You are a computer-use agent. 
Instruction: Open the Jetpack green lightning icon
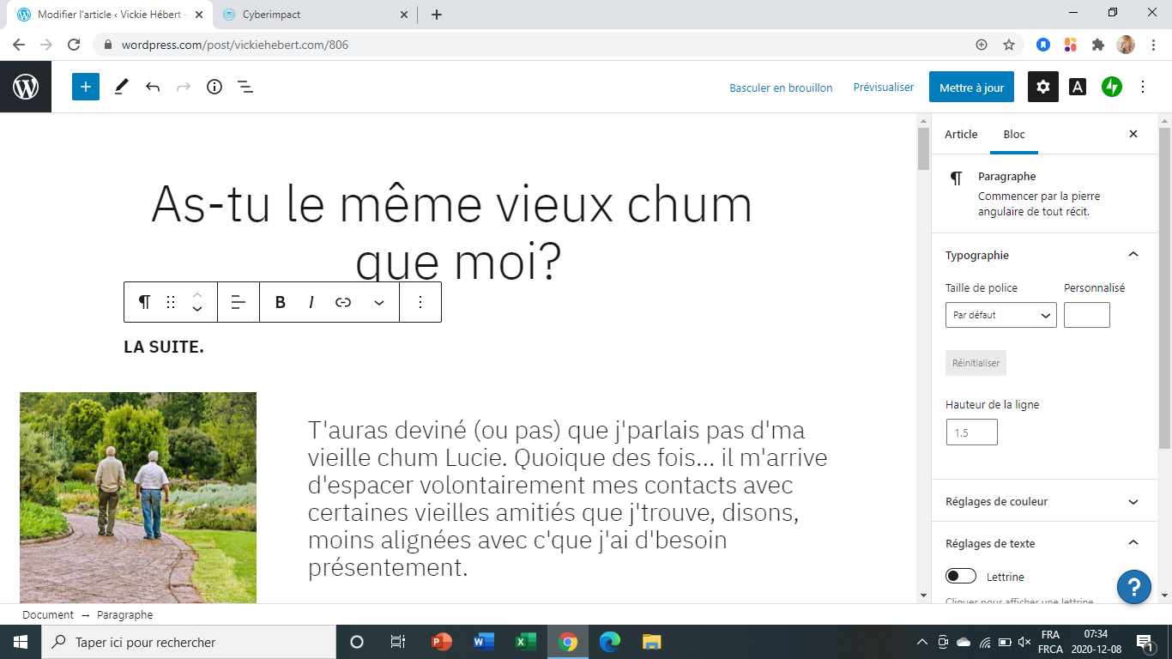tap(1112, 87)
